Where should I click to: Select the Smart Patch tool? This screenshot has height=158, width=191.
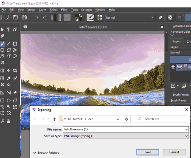coord(2,85)
